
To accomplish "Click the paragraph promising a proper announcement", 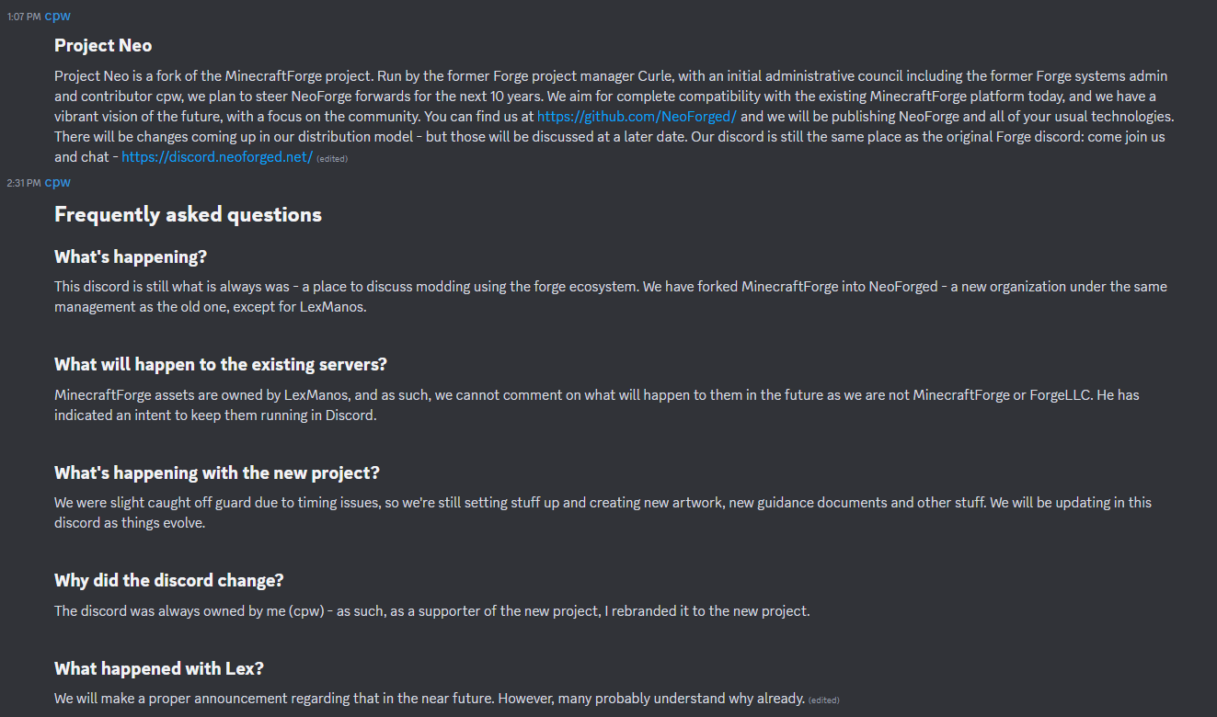I will 429,699.
